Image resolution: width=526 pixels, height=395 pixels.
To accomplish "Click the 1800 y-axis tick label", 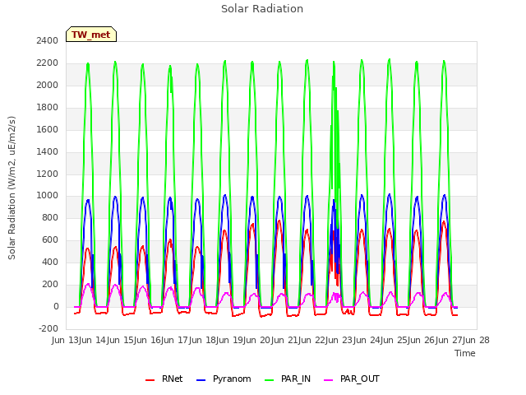I will [x=48, y=108].
